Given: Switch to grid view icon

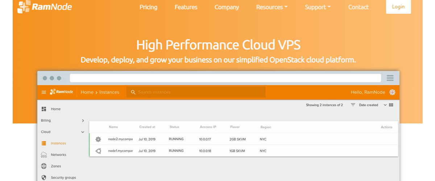Looking at the screenshot, I should pos(391,105).
